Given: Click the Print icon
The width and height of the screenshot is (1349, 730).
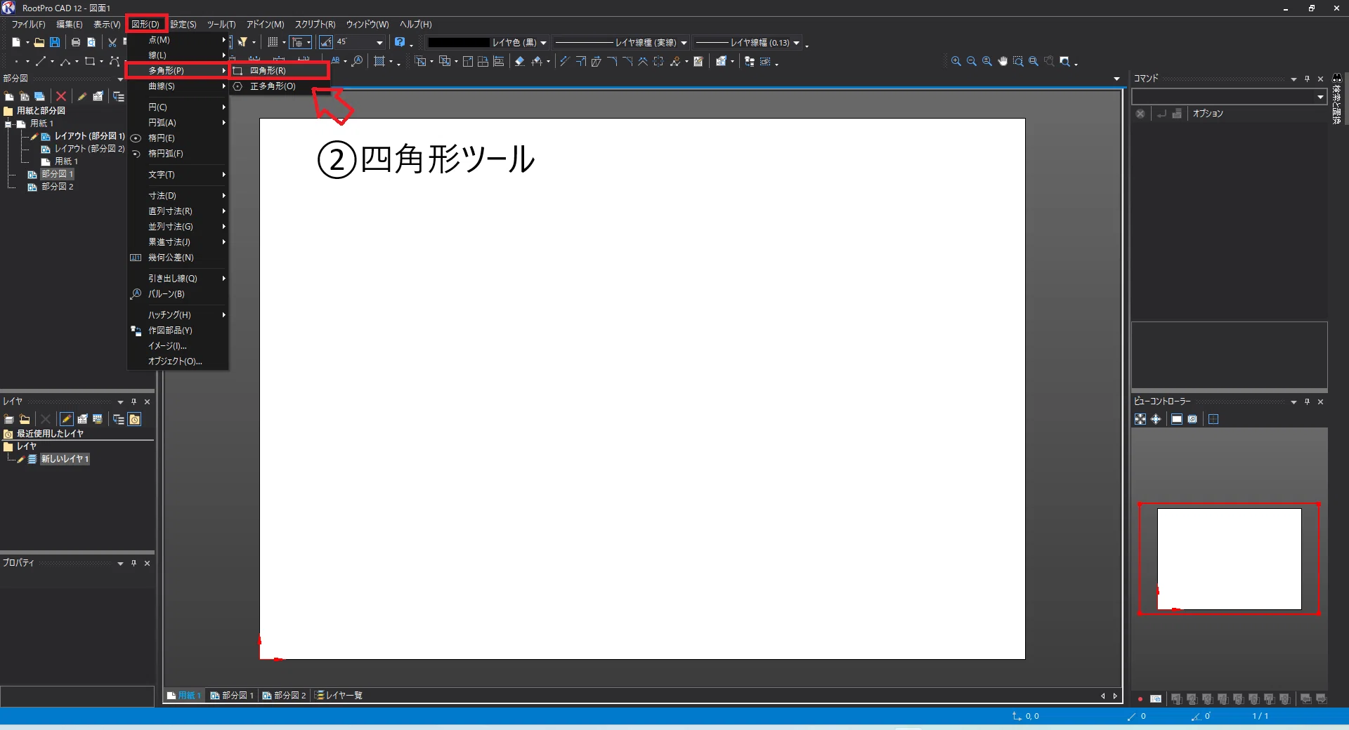Looking at the screenshot, I should click(76, 43).
